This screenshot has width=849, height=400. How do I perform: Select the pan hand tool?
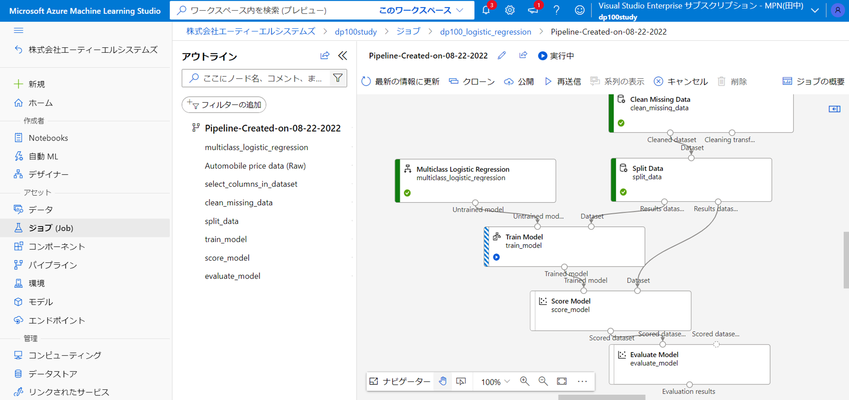(x=443, y=381)
